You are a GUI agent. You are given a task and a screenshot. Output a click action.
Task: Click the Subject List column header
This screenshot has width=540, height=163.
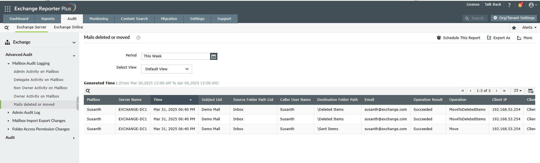[214, 100]
